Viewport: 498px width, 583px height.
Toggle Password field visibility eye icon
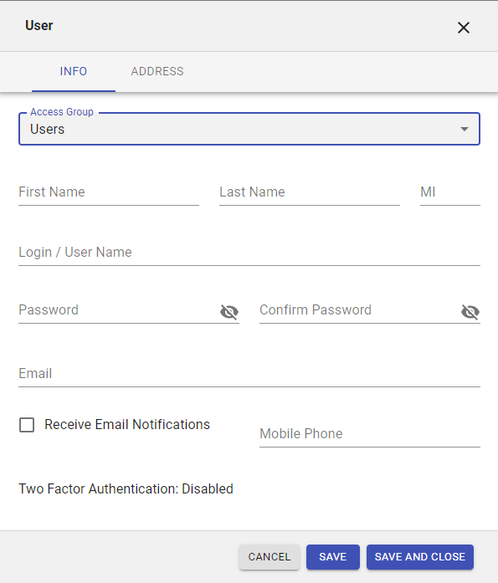(229, 312)
